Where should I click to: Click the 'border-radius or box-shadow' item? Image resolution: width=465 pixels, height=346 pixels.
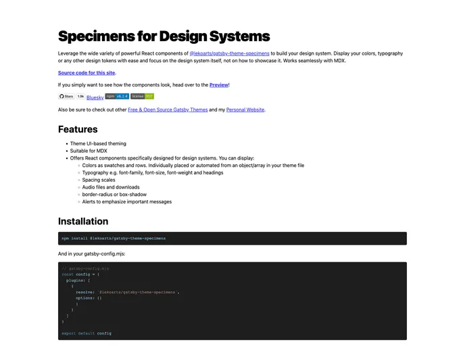114,195
